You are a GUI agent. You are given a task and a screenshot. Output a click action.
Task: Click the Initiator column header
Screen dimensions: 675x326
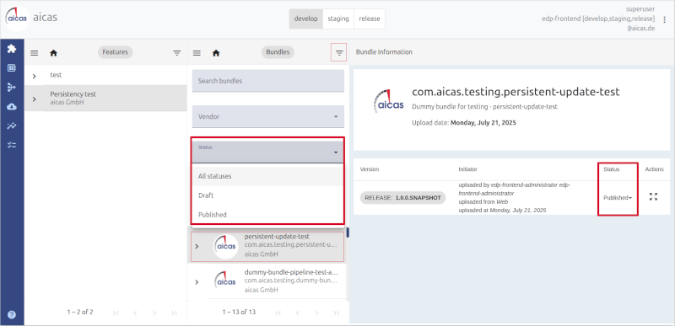coord(468,169)
